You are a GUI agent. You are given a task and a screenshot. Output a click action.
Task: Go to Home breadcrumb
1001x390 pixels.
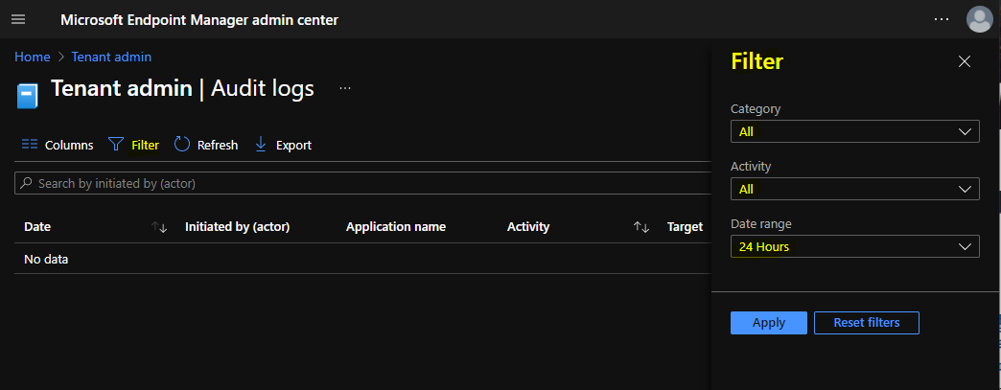33,57
